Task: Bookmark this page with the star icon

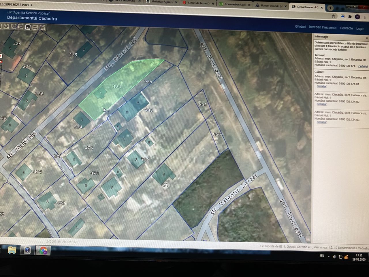Action: (334, 16)
